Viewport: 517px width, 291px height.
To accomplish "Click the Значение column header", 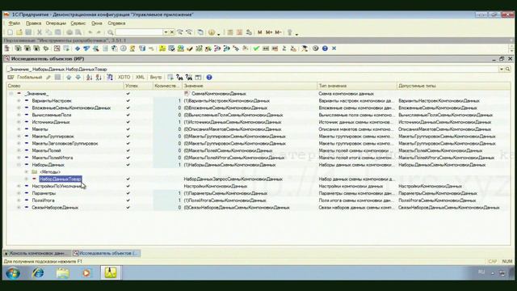I will (250, 86).
